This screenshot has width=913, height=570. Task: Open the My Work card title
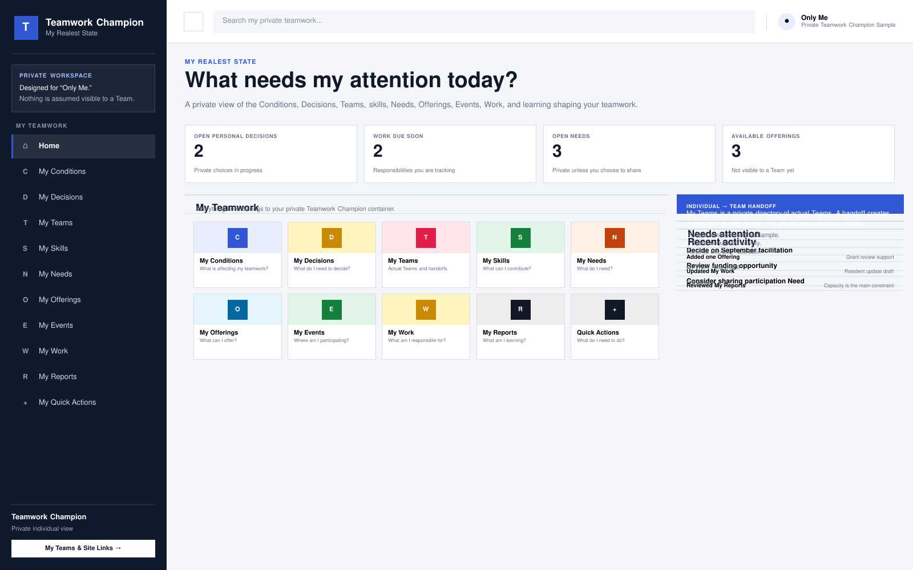(401, 333)
